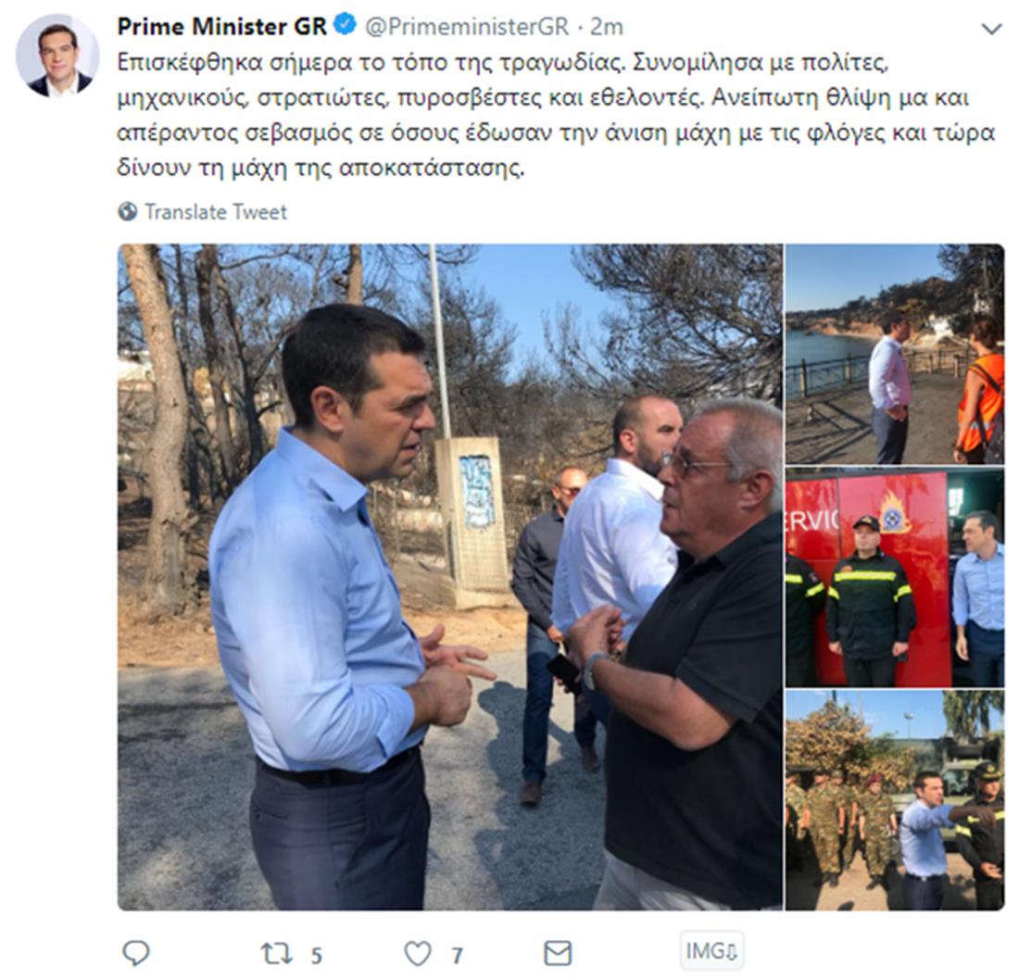Open the large photo of two men talking
The image size is (1019, 978).
(449, 576)
